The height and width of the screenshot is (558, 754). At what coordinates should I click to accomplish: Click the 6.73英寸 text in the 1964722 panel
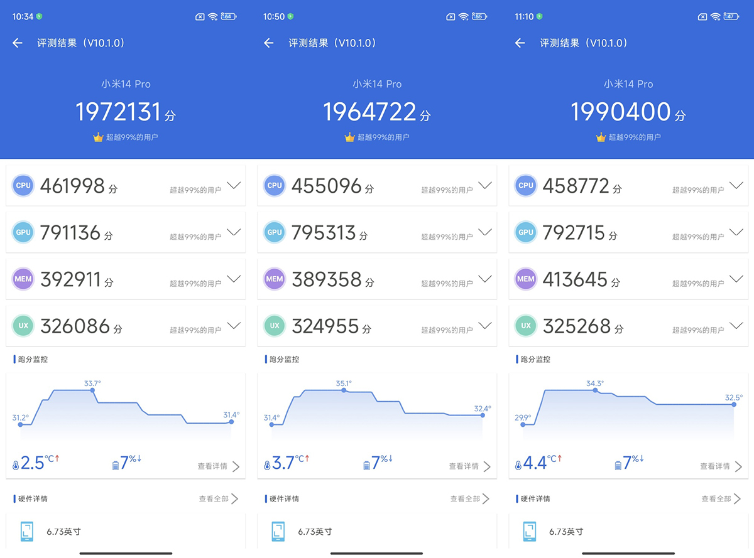[x=315, y=532]
